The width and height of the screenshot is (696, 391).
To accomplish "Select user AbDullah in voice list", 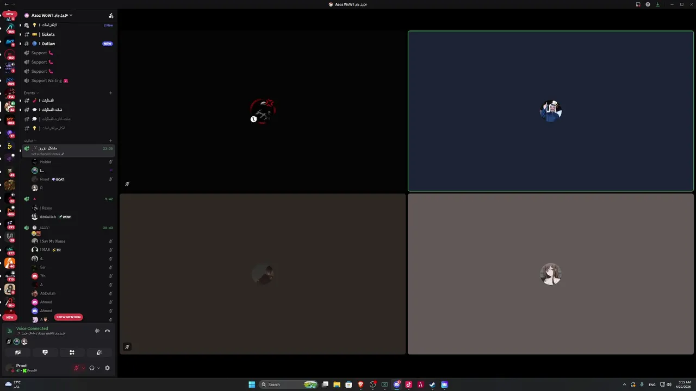I will tap(72, 293).
